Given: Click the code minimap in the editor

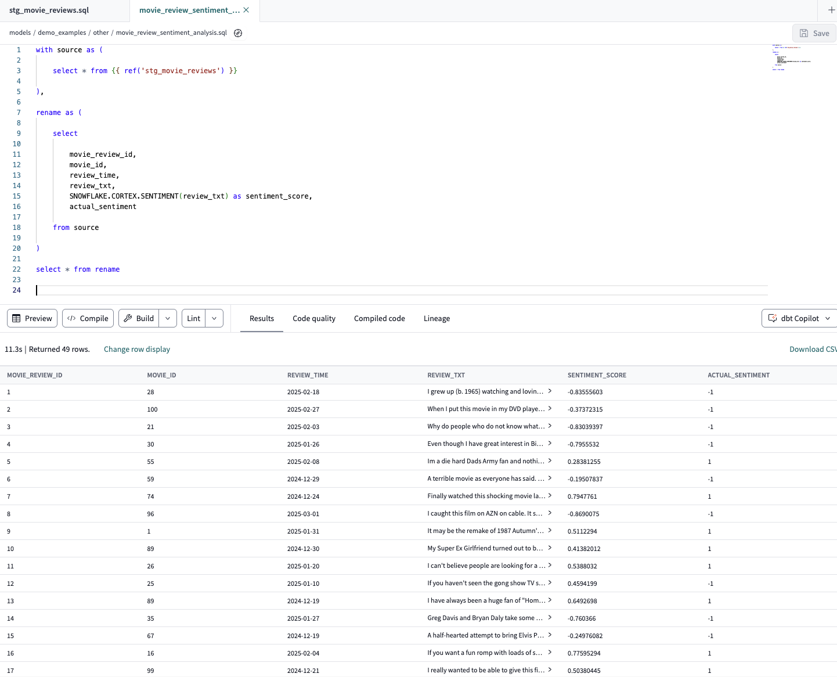Looking at the screenshot, I should 791,58.
